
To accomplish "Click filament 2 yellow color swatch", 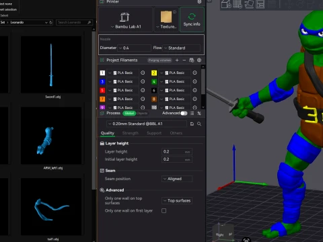I will tap(154, 73).
